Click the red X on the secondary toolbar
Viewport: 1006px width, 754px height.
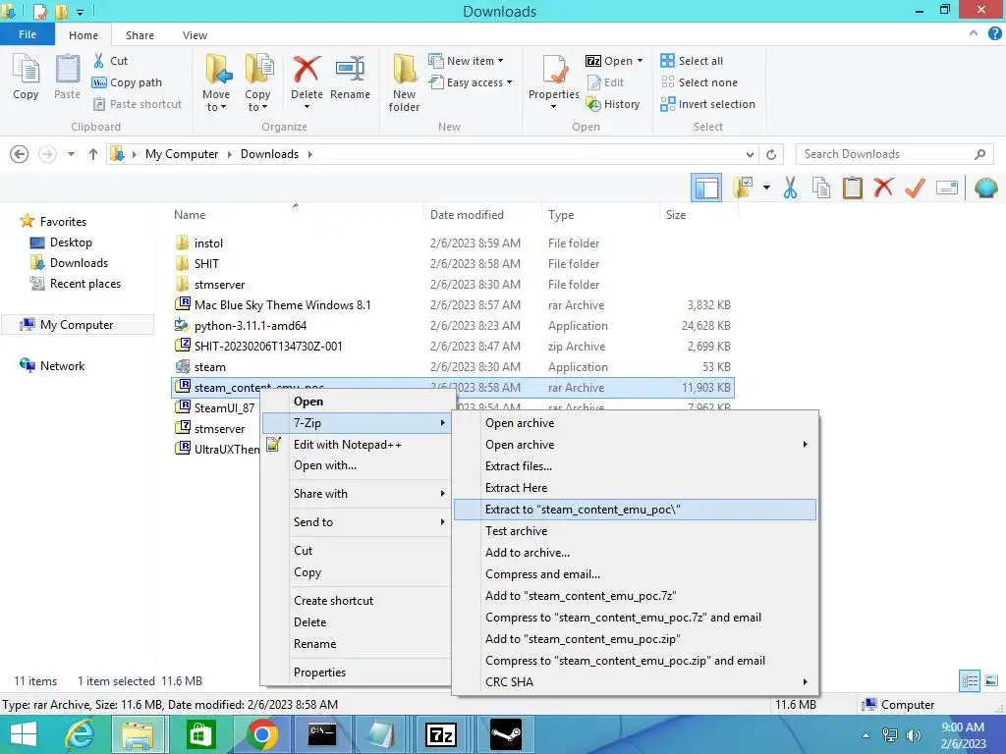[883, 188]
